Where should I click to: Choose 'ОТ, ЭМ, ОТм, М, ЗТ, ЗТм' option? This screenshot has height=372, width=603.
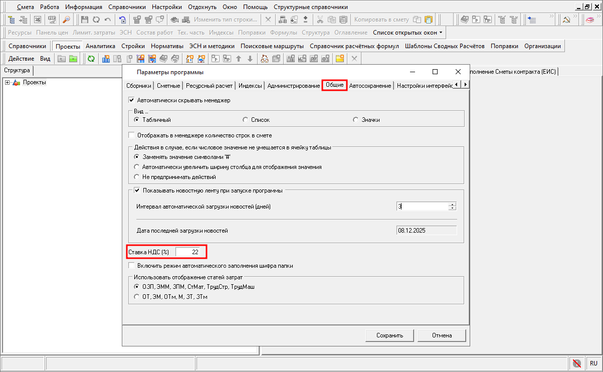tap(137, 297)
